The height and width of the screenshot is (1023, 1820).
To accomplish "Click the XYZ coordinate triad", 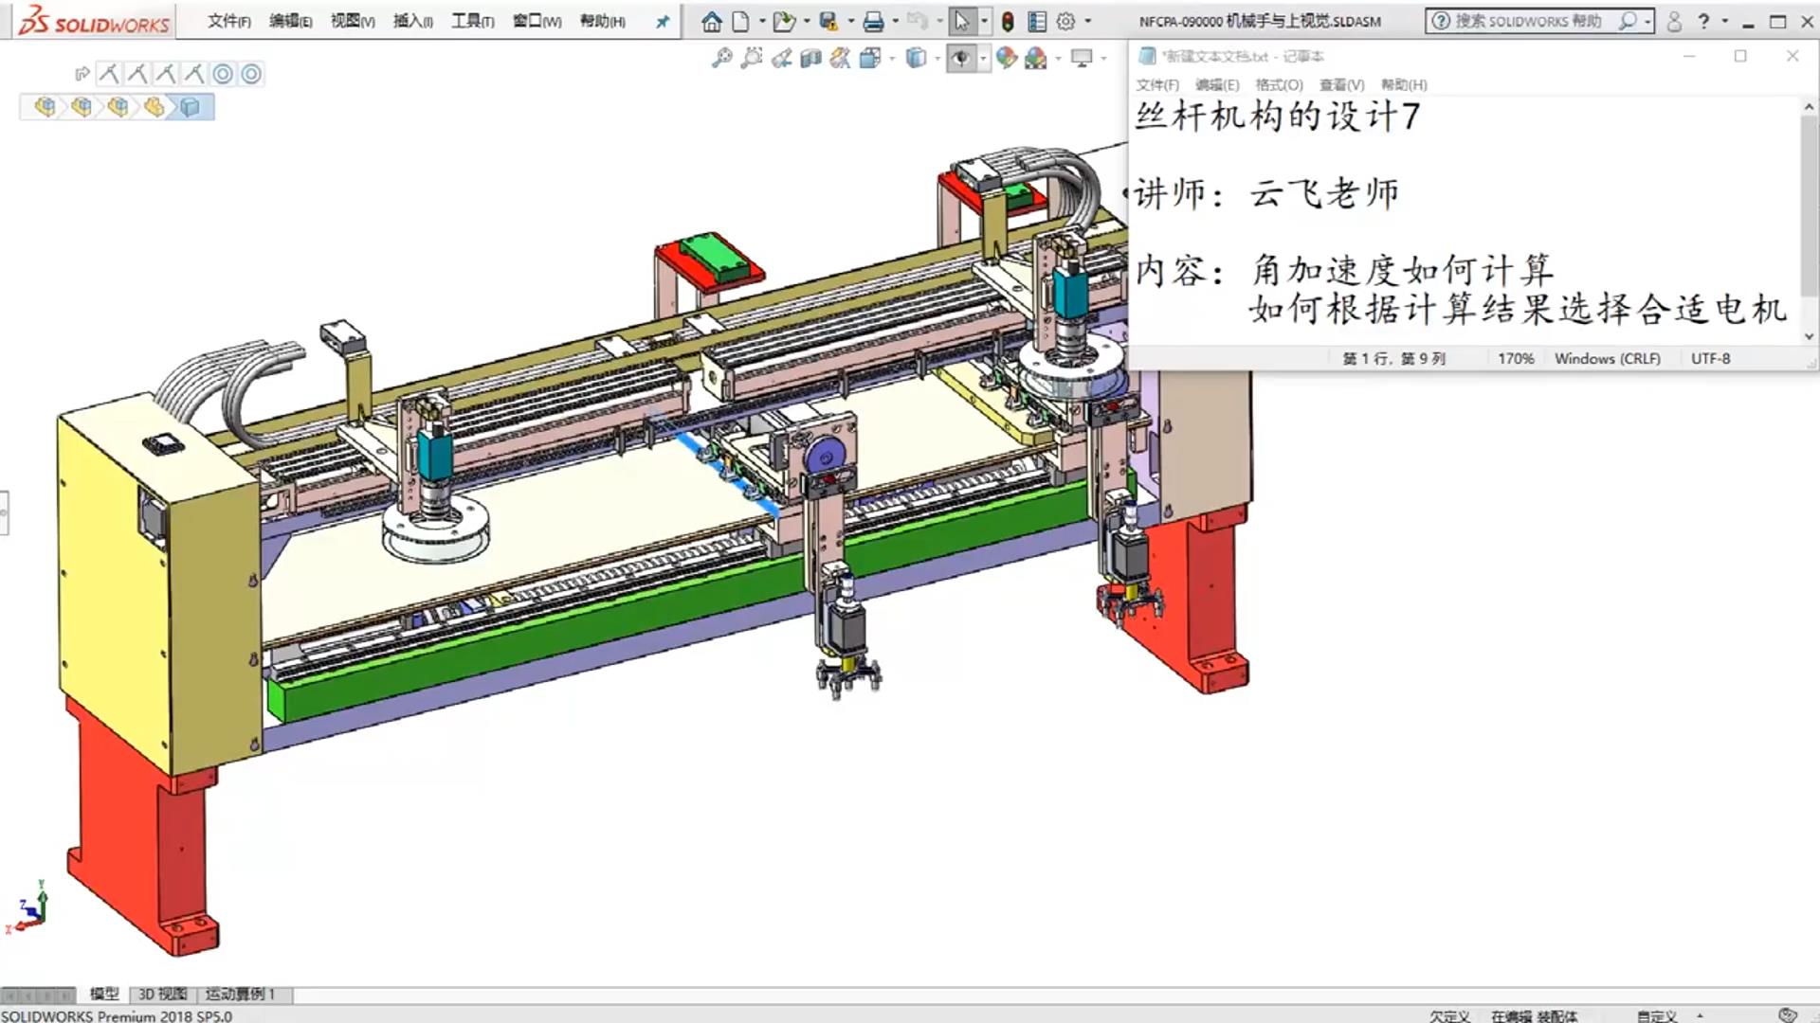I will [x=27, y=908].
